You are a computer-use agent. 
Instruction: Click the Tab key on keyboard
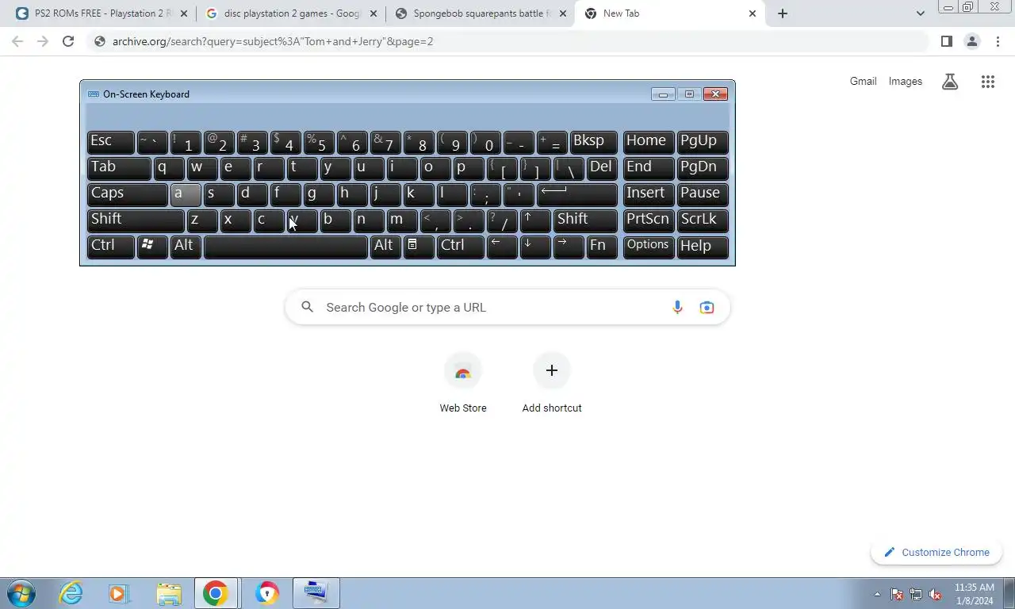click(118, 168)
